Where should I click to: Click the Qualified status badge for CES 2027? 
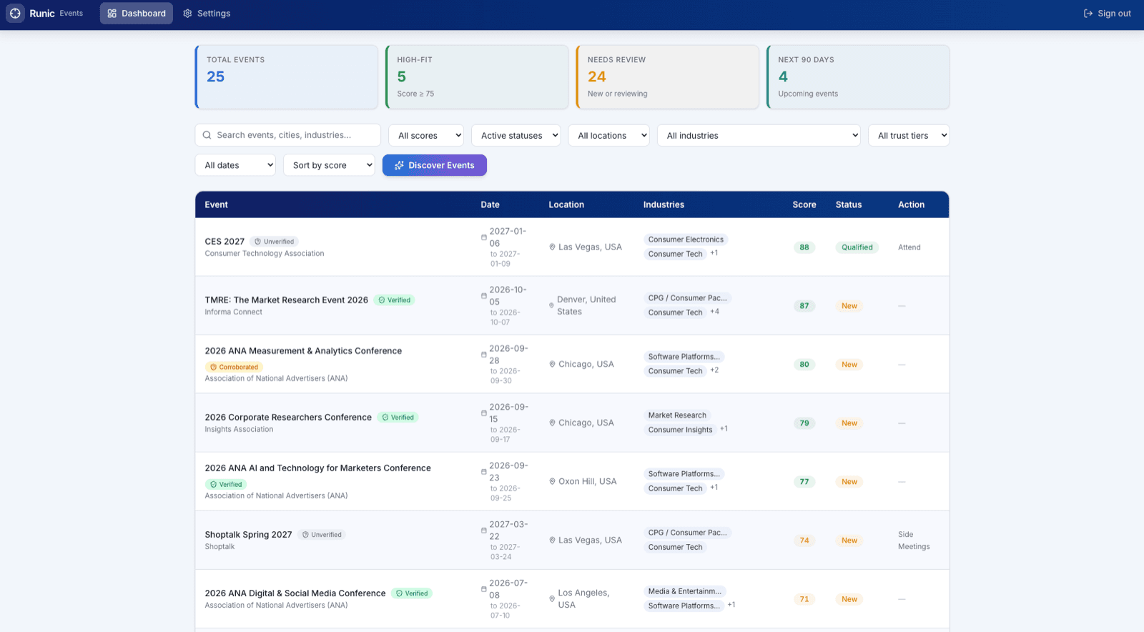coord(857,247)
